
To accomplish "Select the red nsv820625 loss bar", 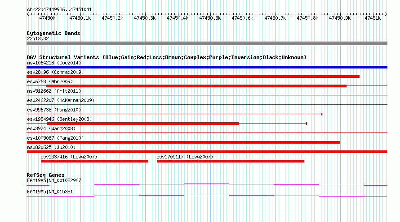I will tap(207, 152).
